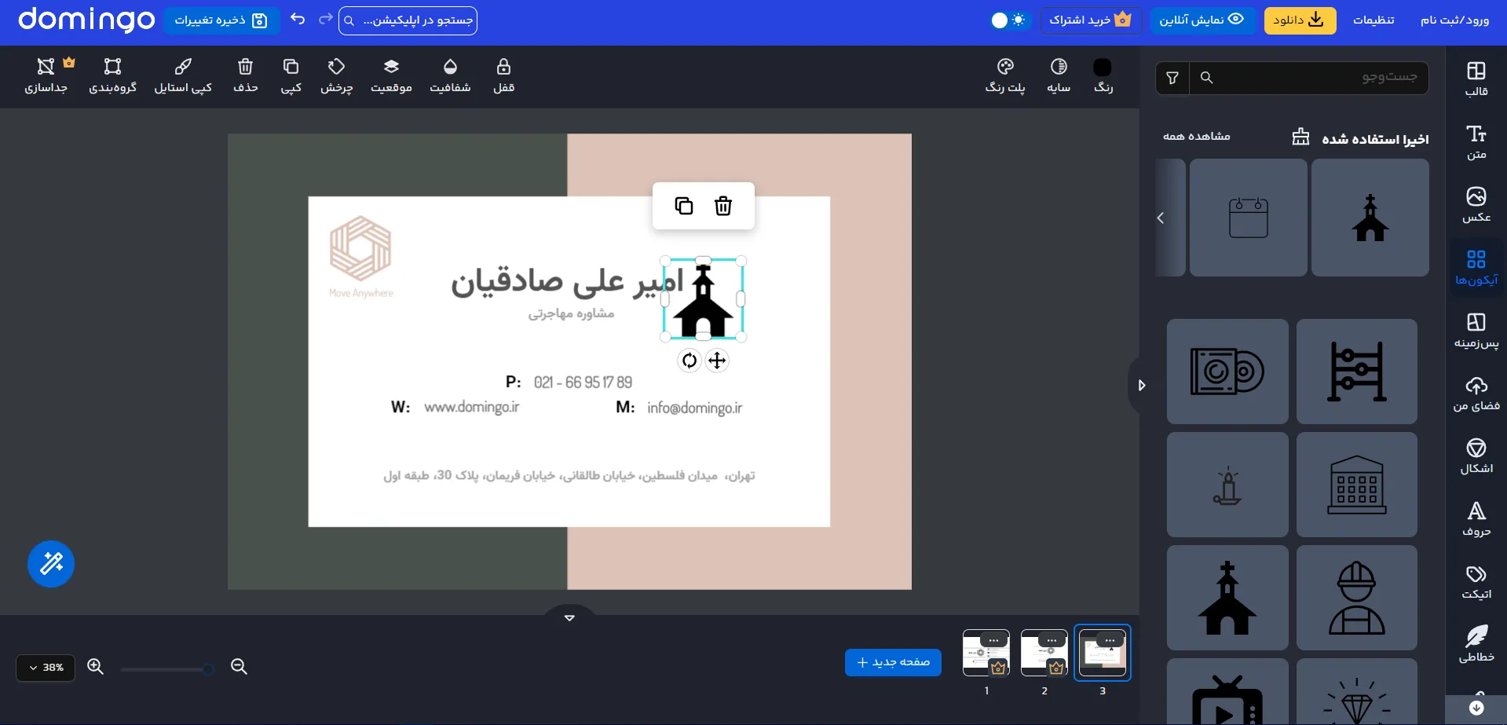Click View All (مشاهده همه) link
Image resolution: width=1507 pixels, height=725 pixels.
(x=1197, y=137)
